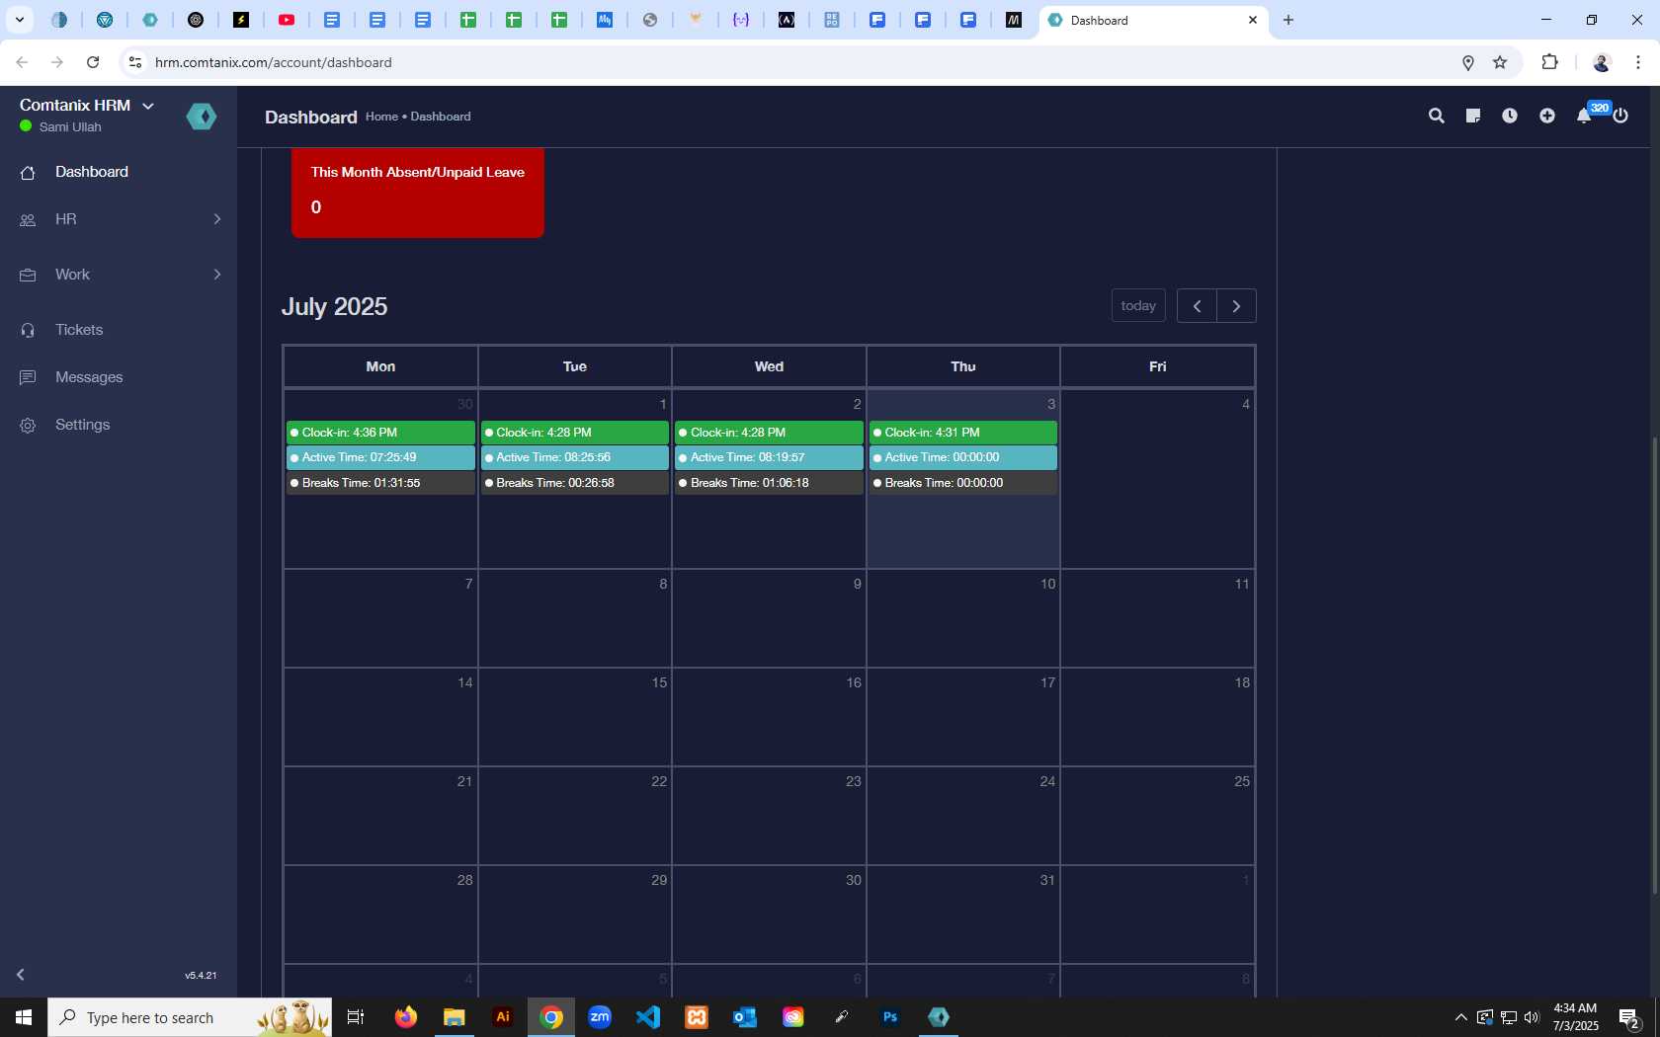Go to next month in calendar
The image size is (1660, 1037).
(1236, 306)
